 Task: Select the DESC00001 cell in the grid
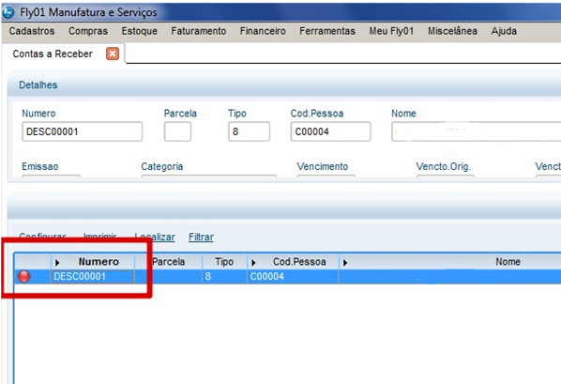coord(92,277)
